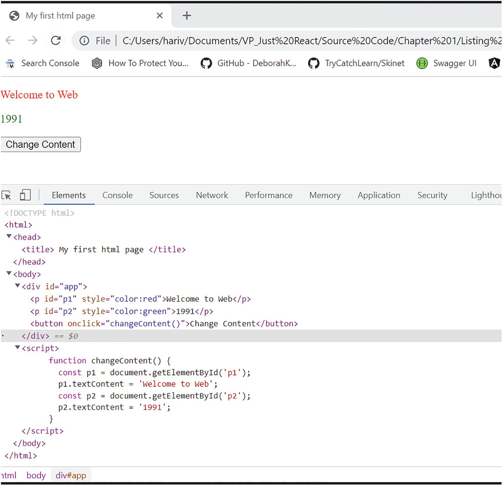503x486 pixels.
Task: Collapse the head element in DOM tree
Action: pyautogui.click(x=9, y=236)
